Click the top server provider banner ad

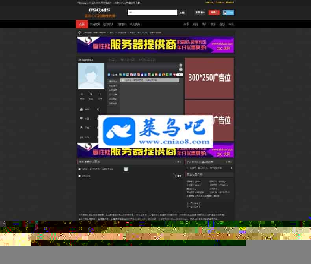point(155,45)
